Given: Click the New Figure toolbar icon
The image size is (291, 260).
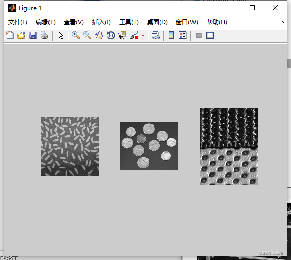Looking at the screenshot, I should tap(10, 35).
